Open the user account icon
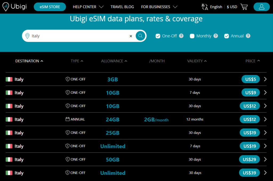 tap(262, 7)
